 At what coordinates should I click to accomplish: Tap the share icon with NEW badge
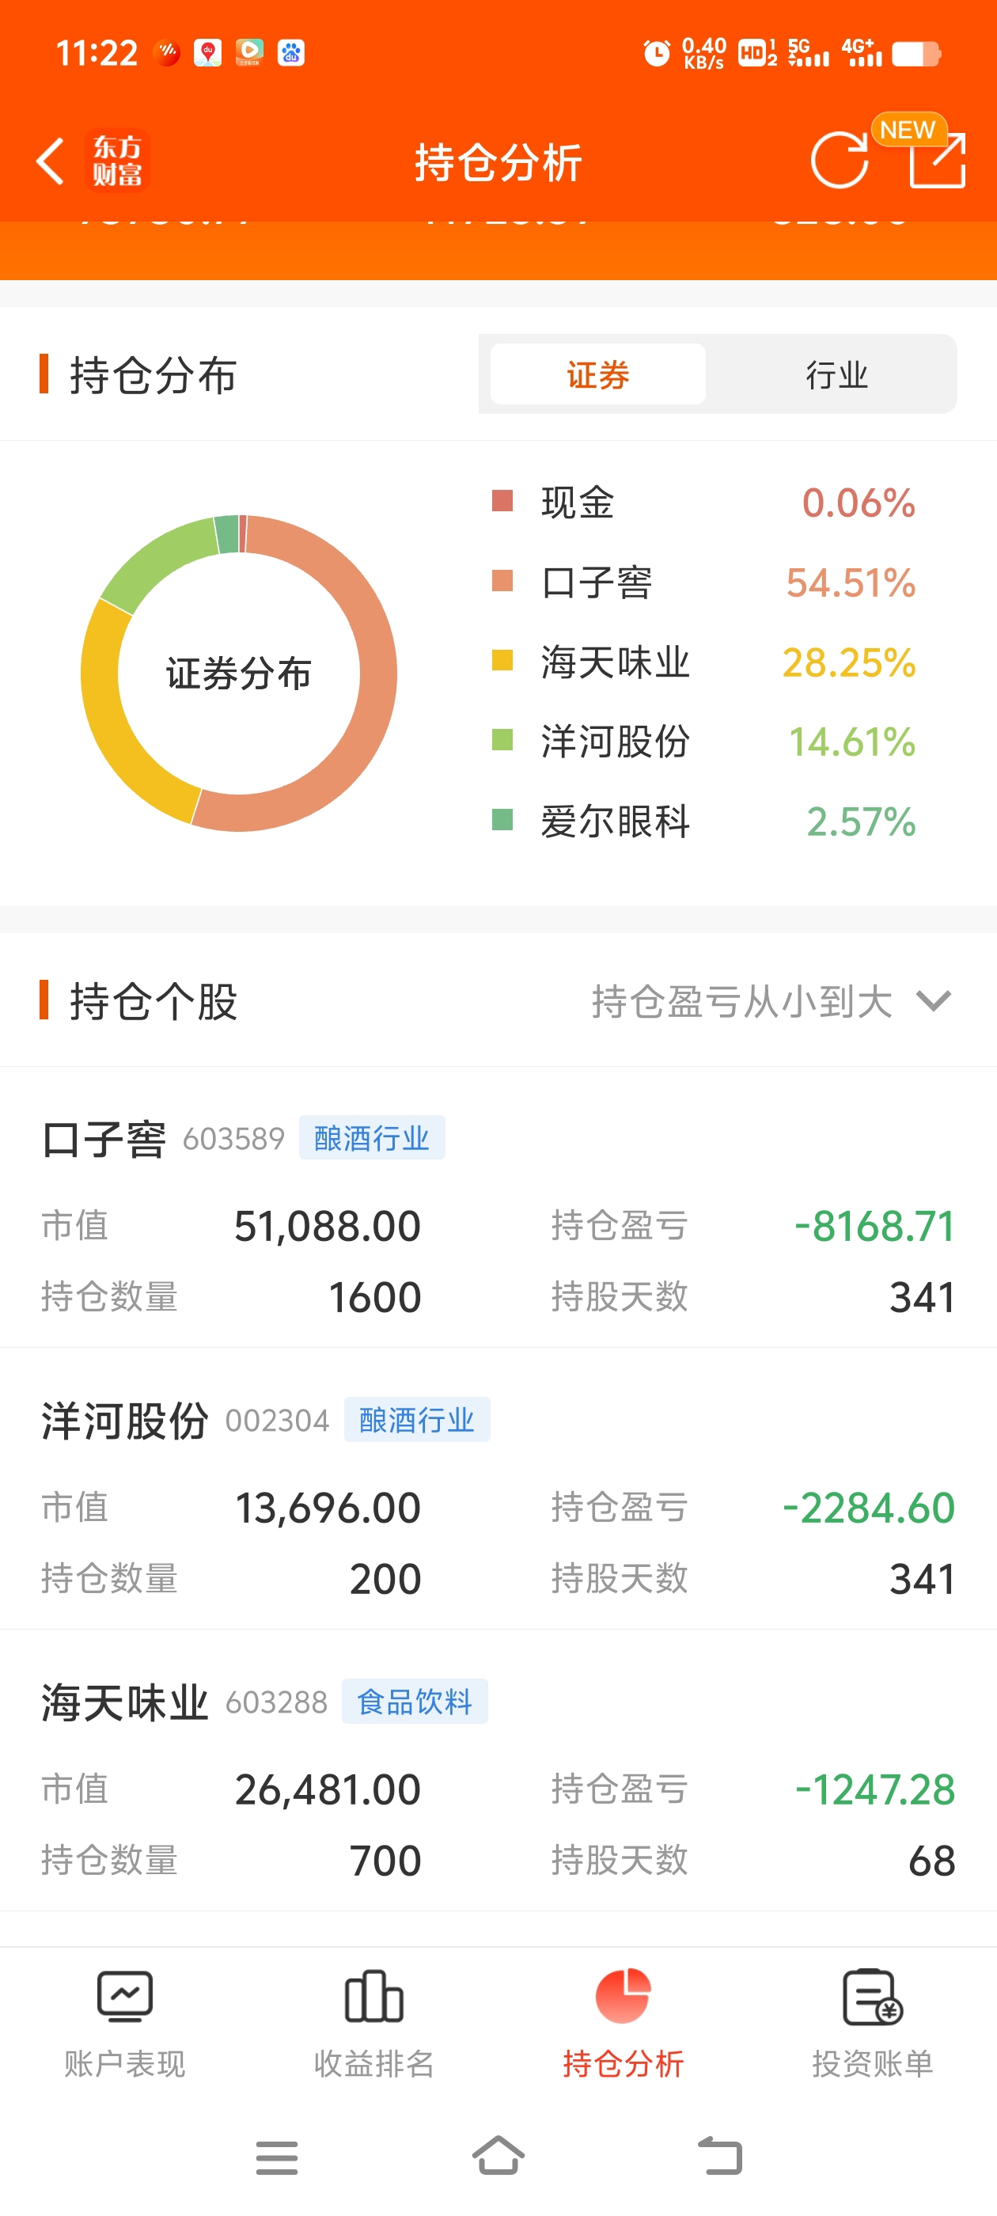click(937, 159)
